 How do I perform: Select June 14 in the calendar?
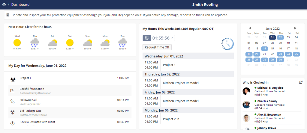coord(264,49)
